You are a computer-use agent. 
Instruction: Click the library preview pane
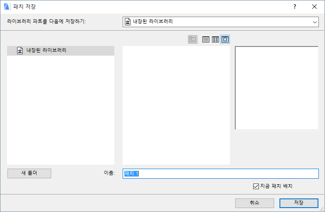point(277,88)
